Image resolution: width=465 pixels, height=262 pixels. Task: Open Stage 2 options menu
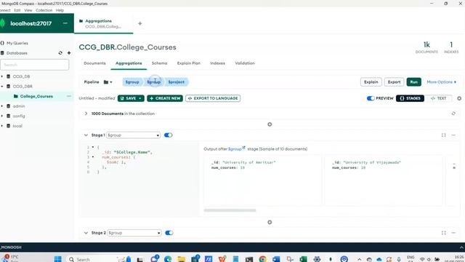[x=453, y=233]
